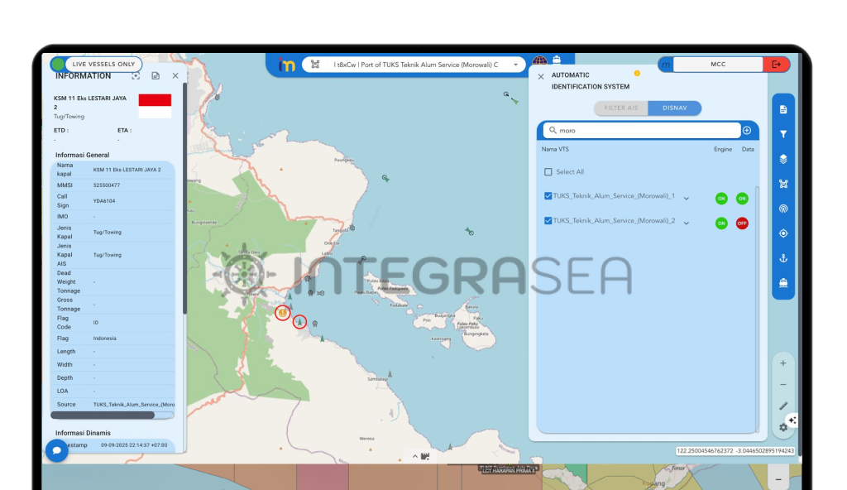Click the MCC button in top right
847x490 pixels.
[718, 65]
